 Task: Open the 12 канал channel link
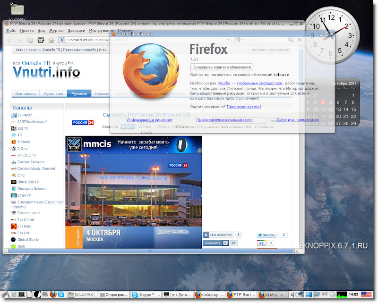[25, 115]
